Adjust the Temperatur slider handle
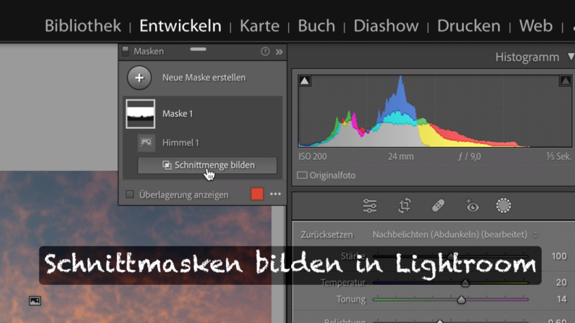This screenshot has height=323, width=575. 465,283
